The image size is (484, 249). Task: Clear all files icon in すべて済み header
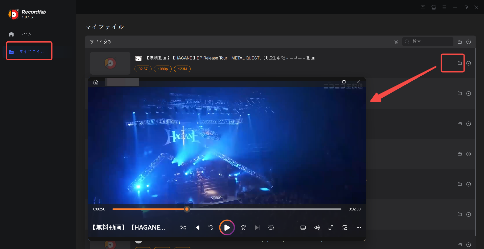[469, 42]
